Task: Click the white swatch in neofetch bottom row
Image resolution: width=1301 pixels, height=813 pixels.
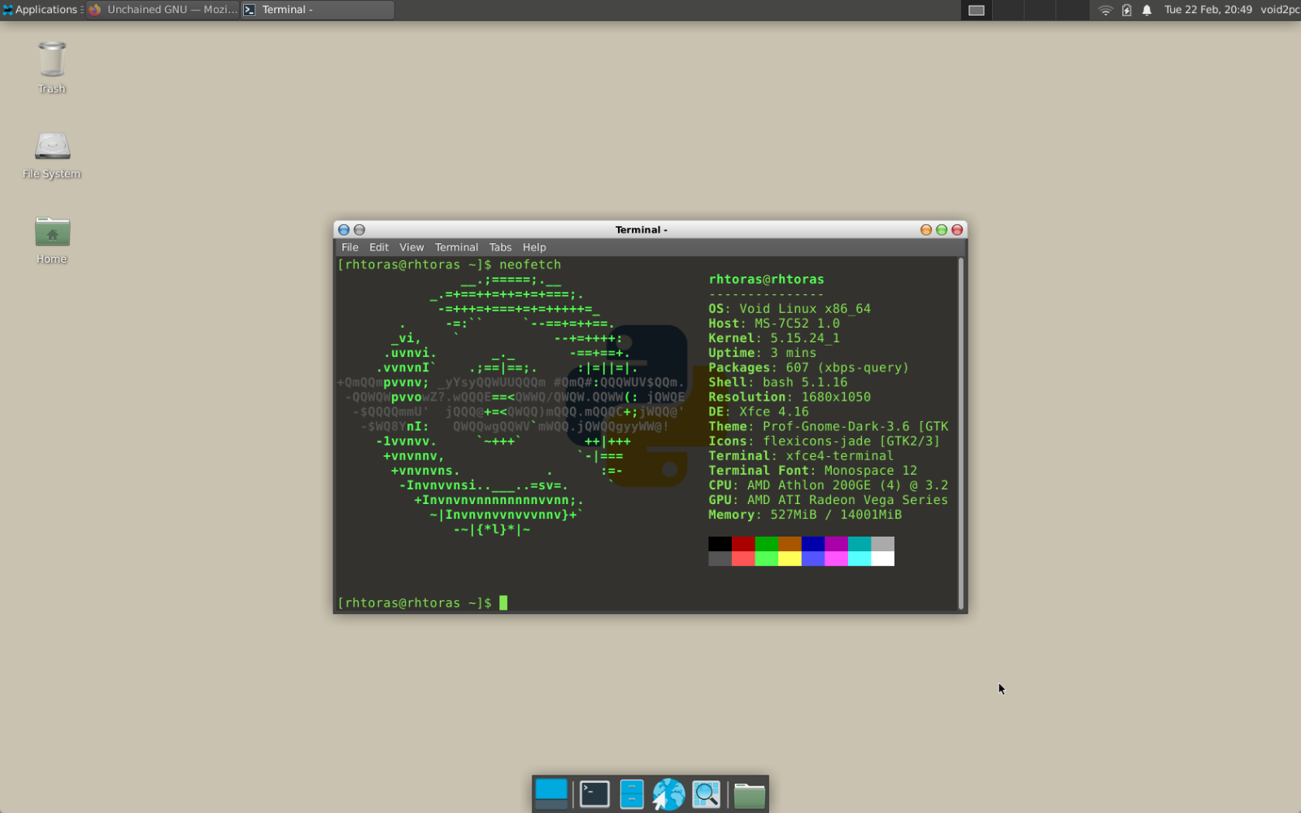Action: [x=883, y=559]
